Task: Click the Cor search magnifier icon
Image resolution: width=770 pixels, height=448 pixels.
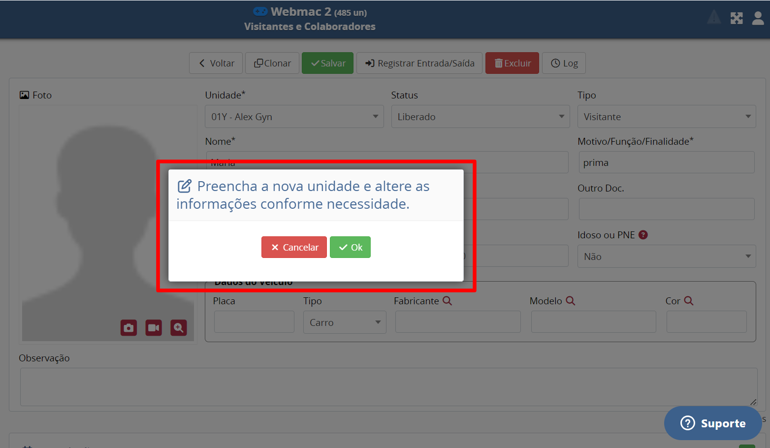Action: [x=688, y=301]
